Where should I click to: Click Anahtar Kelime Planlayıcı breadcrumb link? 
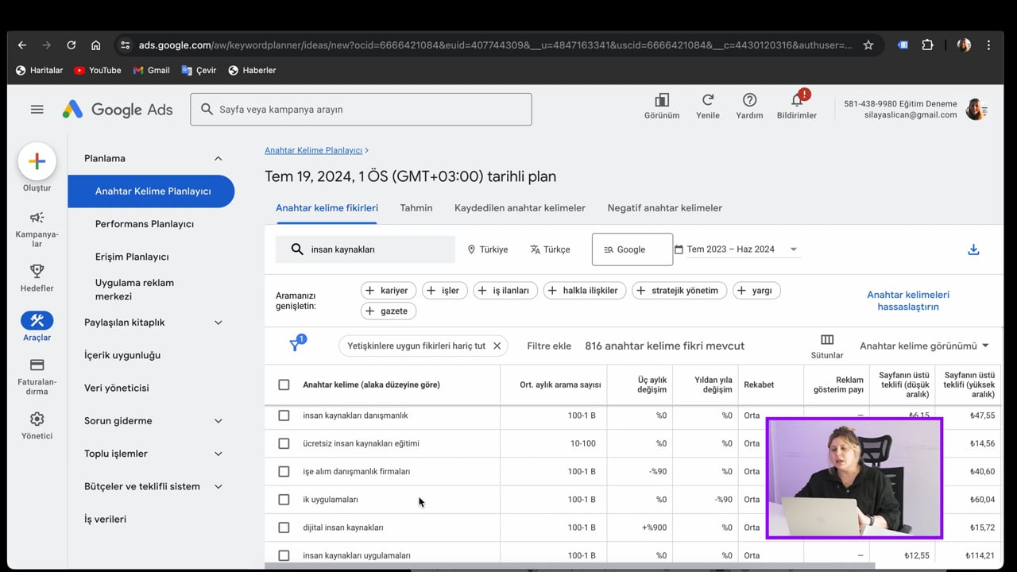pyautogui.click(x=313, y=150)
